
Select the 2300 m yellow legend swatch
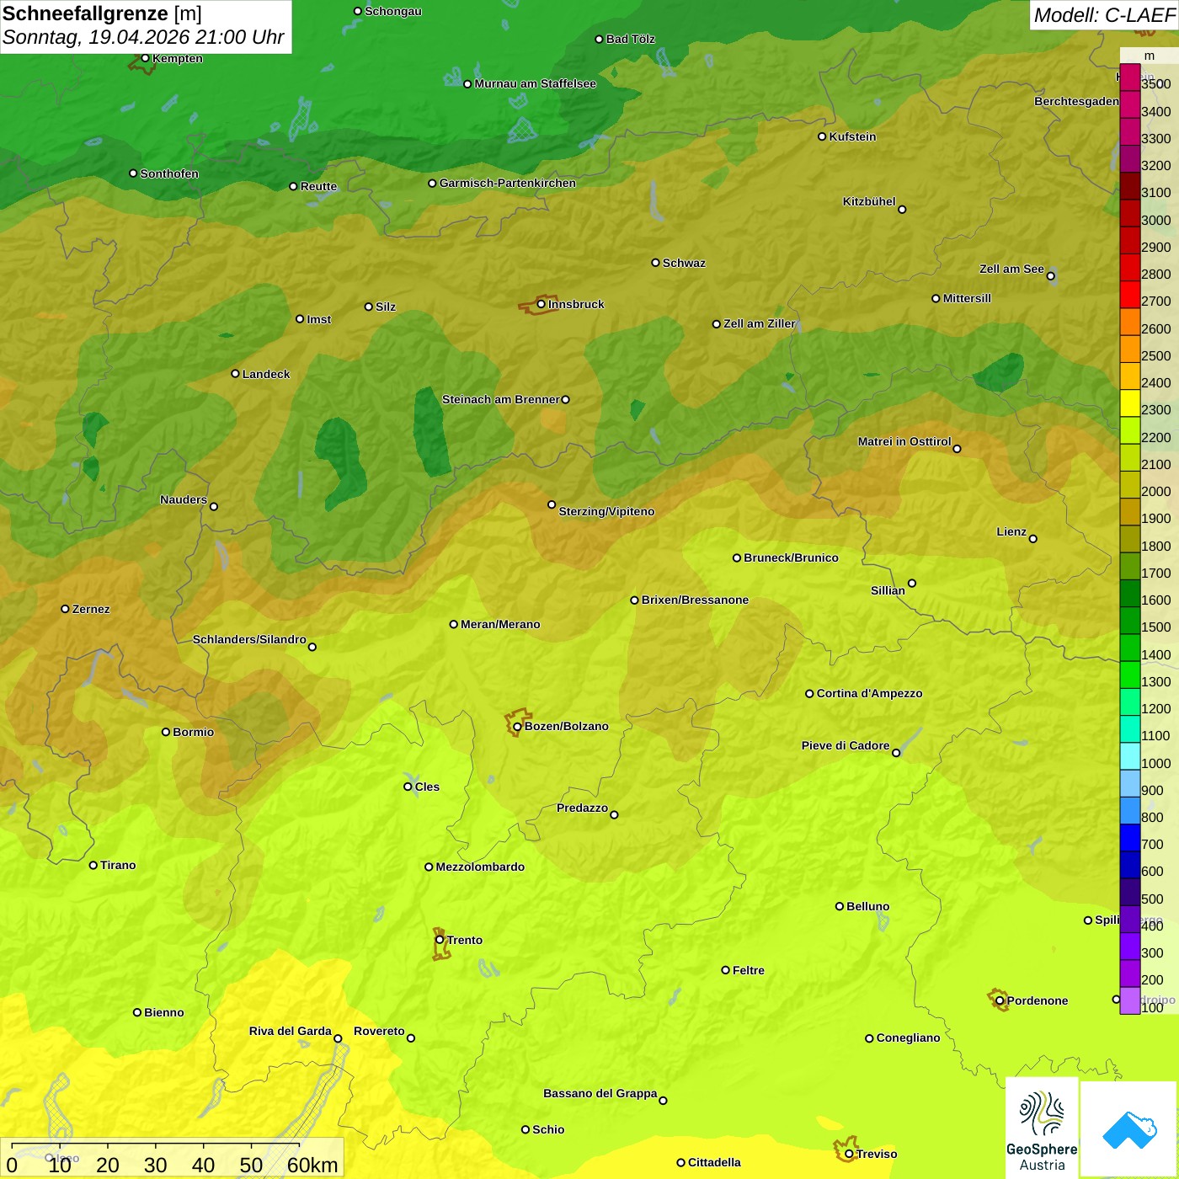tap(1130, 403)
